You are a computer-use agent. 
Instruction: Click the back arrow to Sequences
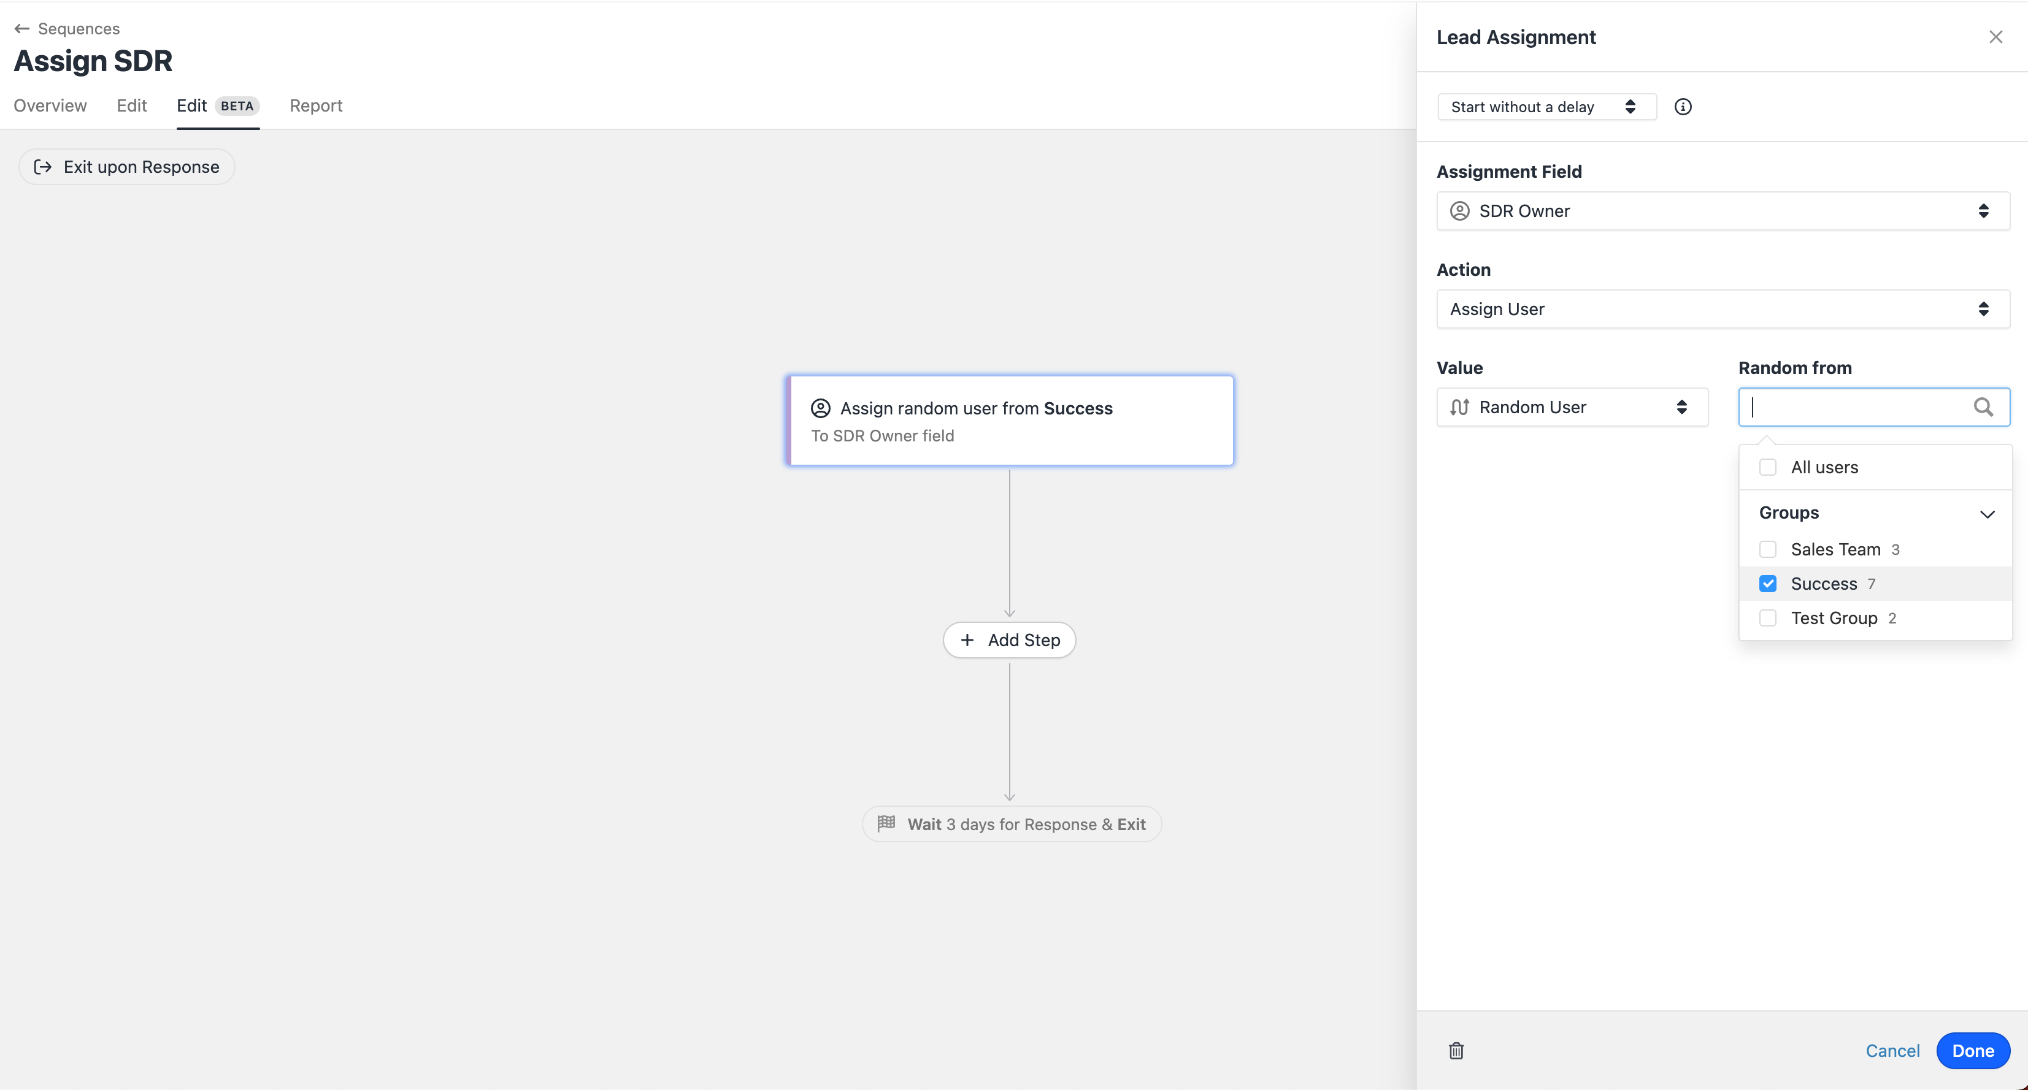(x=21, y=28)
